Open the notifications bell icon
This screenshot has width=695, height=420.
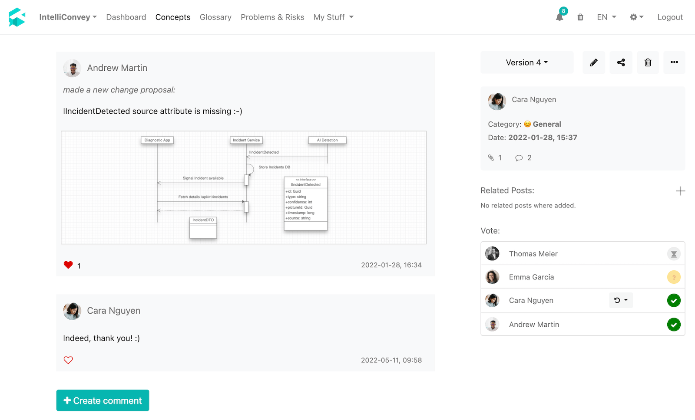click(x=559, y=17)
